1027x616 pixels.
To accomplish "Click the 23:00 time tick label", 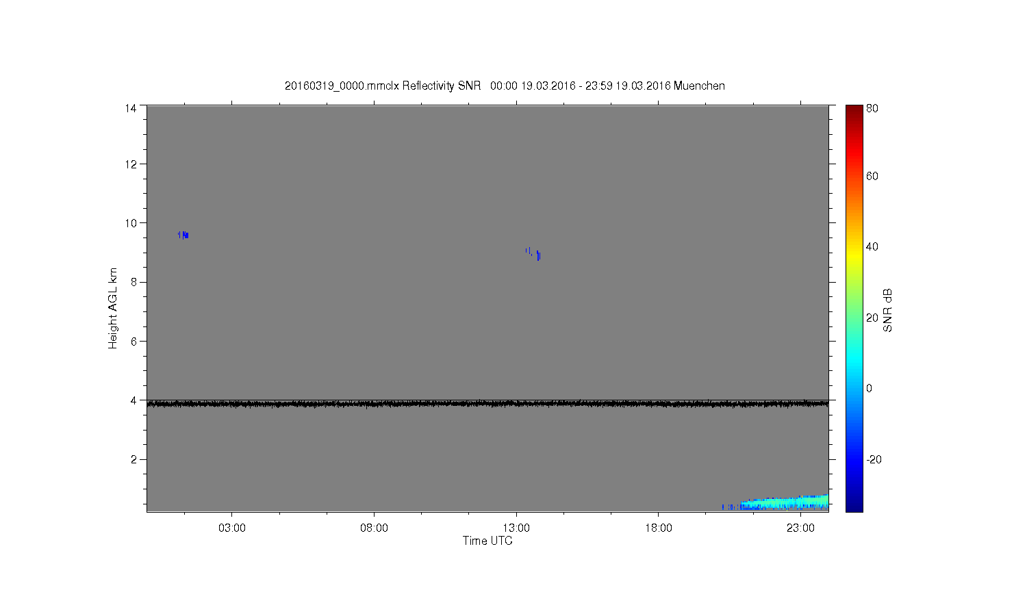I will pyautogui.click(x=800, y=528).
